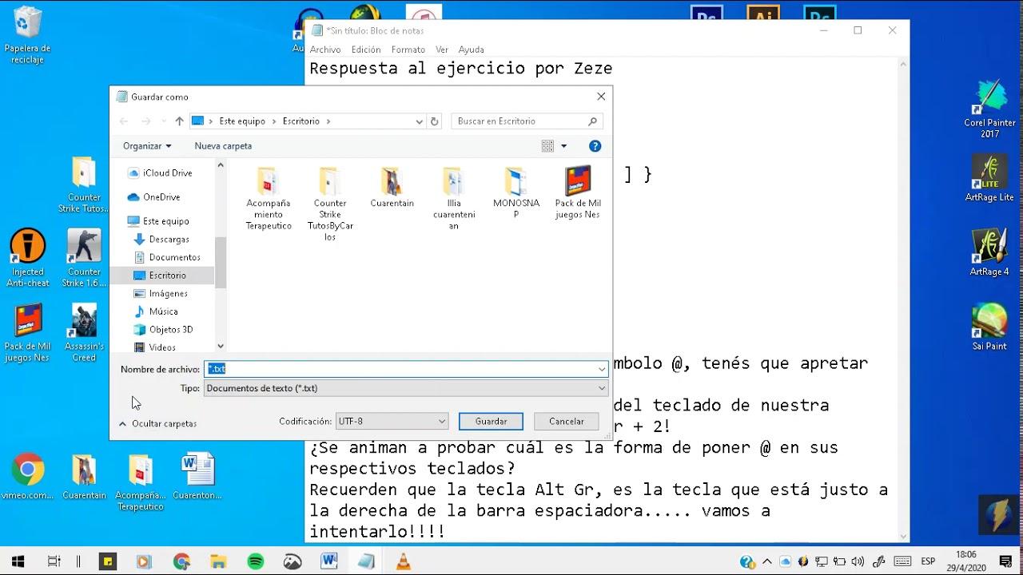Open Google Chrome from the taskbar
The image size is (1023, 575).
tap(181, 561)
